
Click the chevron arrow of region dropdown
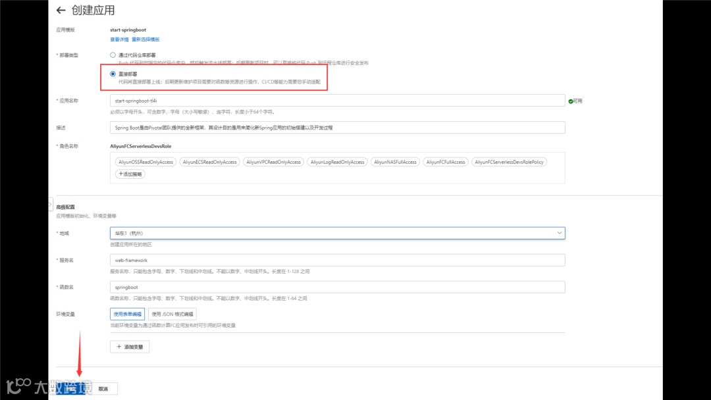pyautogui.click(x=559, y=233)
